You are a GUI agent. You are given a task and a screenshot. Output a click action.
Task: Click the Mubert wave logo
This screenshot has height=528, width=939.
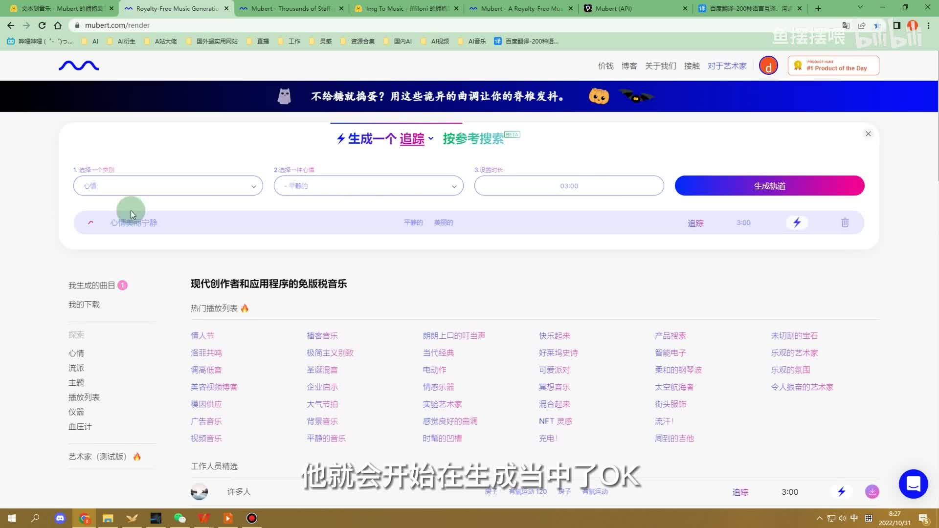point(79,66)
